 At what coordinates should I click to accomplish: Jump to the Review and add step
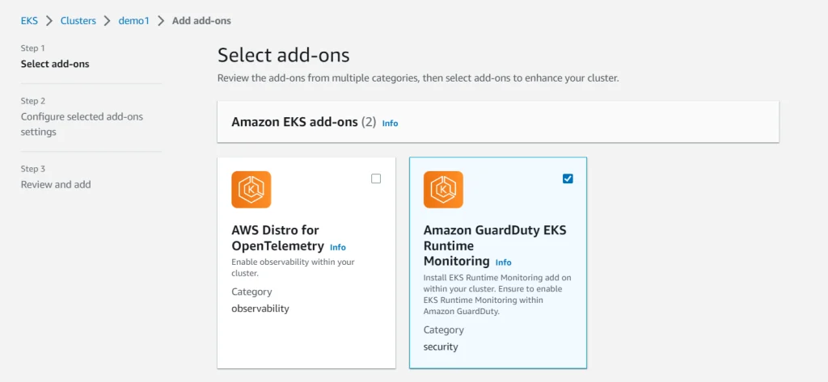pos(56,185)
